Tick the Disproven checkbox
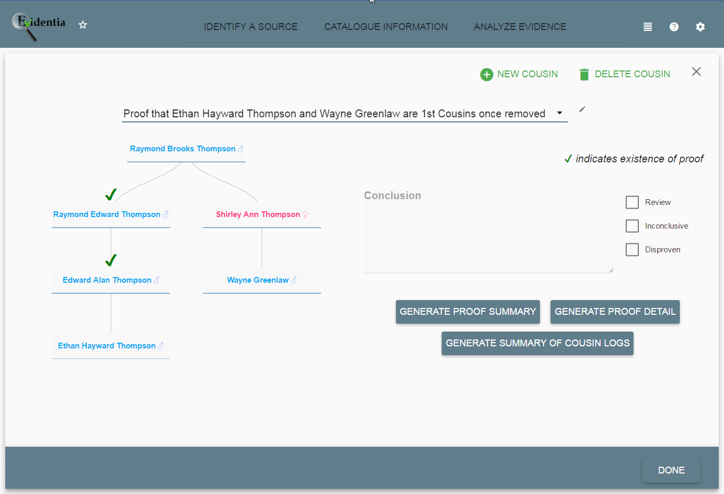Image resolution: width=724 pixels, height=494 pixels. tap(632, 250)
